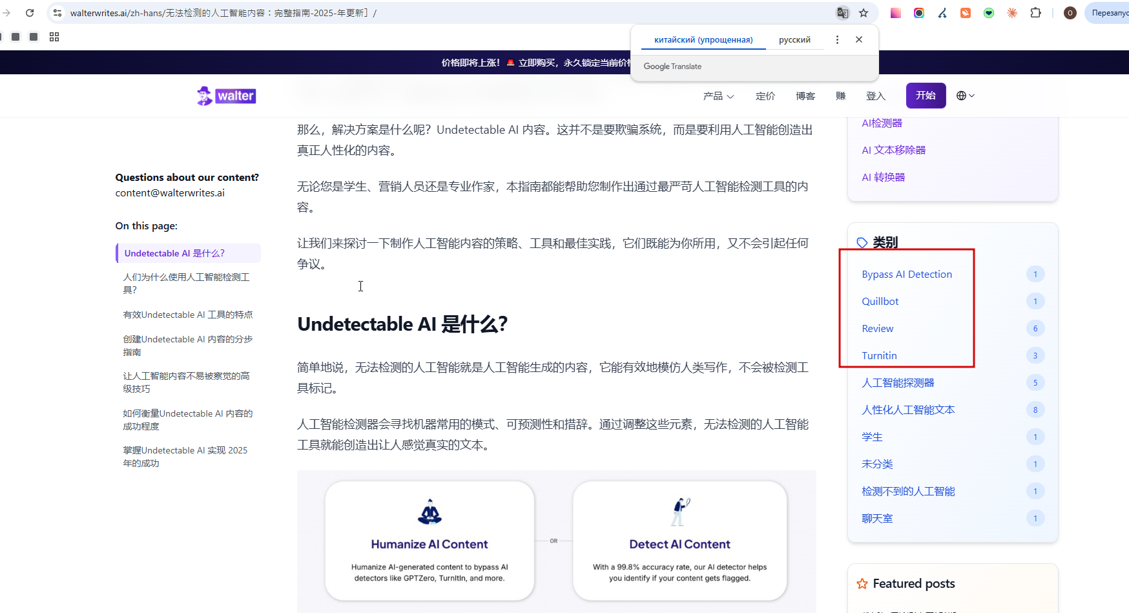The width and height of the screenshot is (1129, 613).
Task: Click the dark blue branching-arrows extension icon
Action: click(942, 13)
